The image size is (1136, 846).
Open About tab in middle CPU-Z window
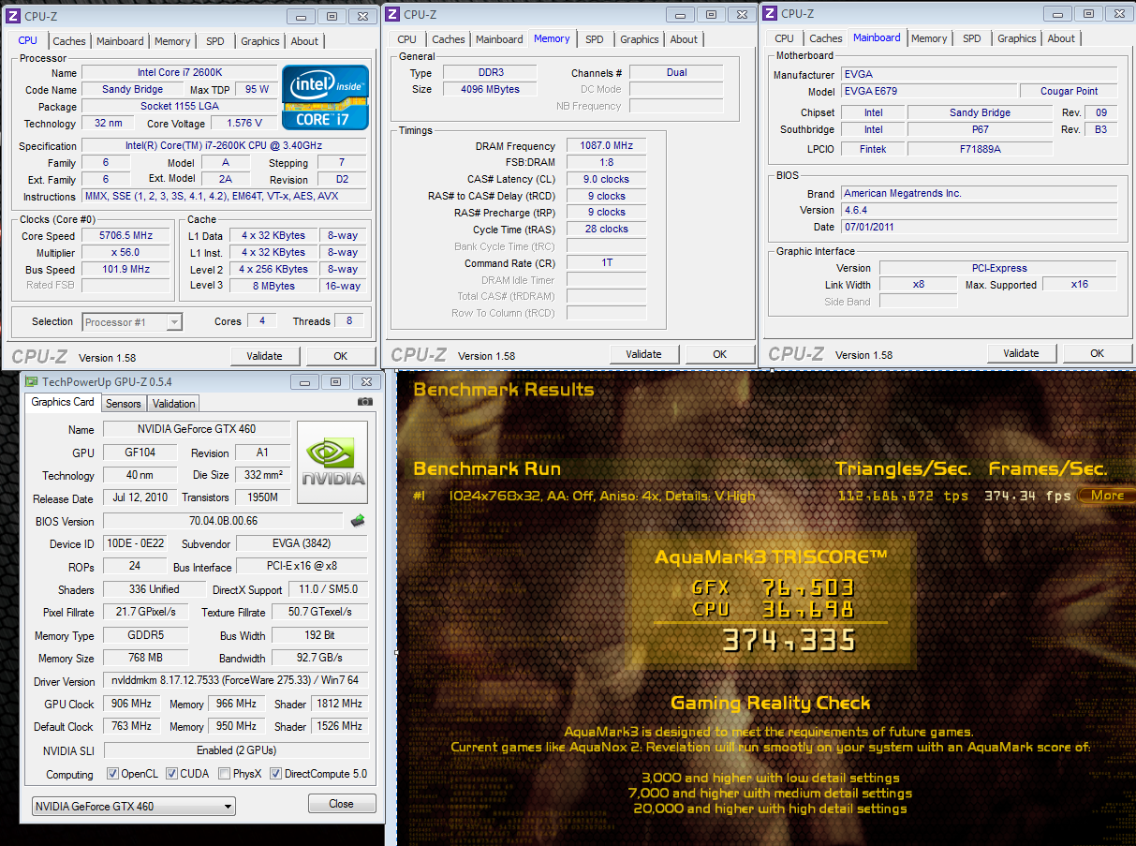(684, 39)
